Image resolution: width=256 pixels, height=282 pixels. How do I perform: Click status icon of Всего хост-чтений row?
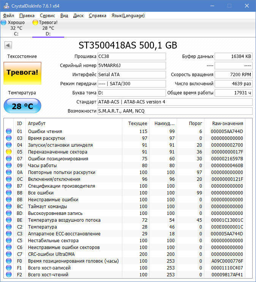click(x=9, y=275)
